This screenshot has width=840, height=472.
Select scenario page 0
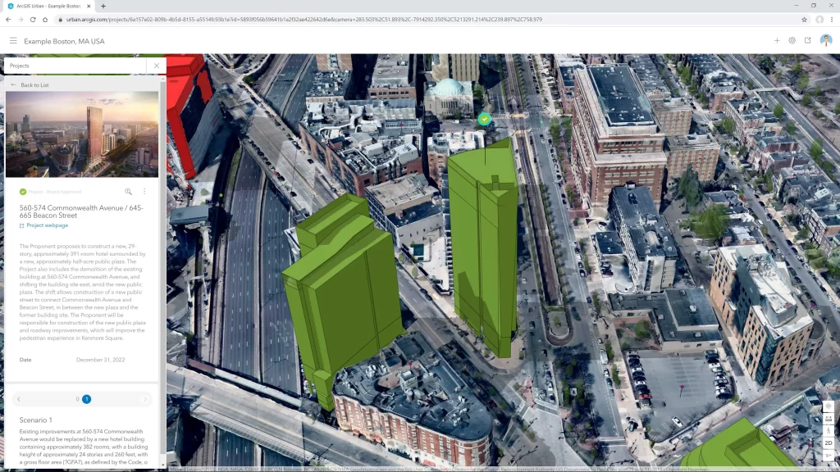77,399
